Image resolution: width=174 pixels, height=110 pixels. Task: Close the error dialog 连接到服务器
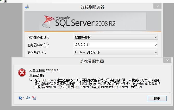167,60
